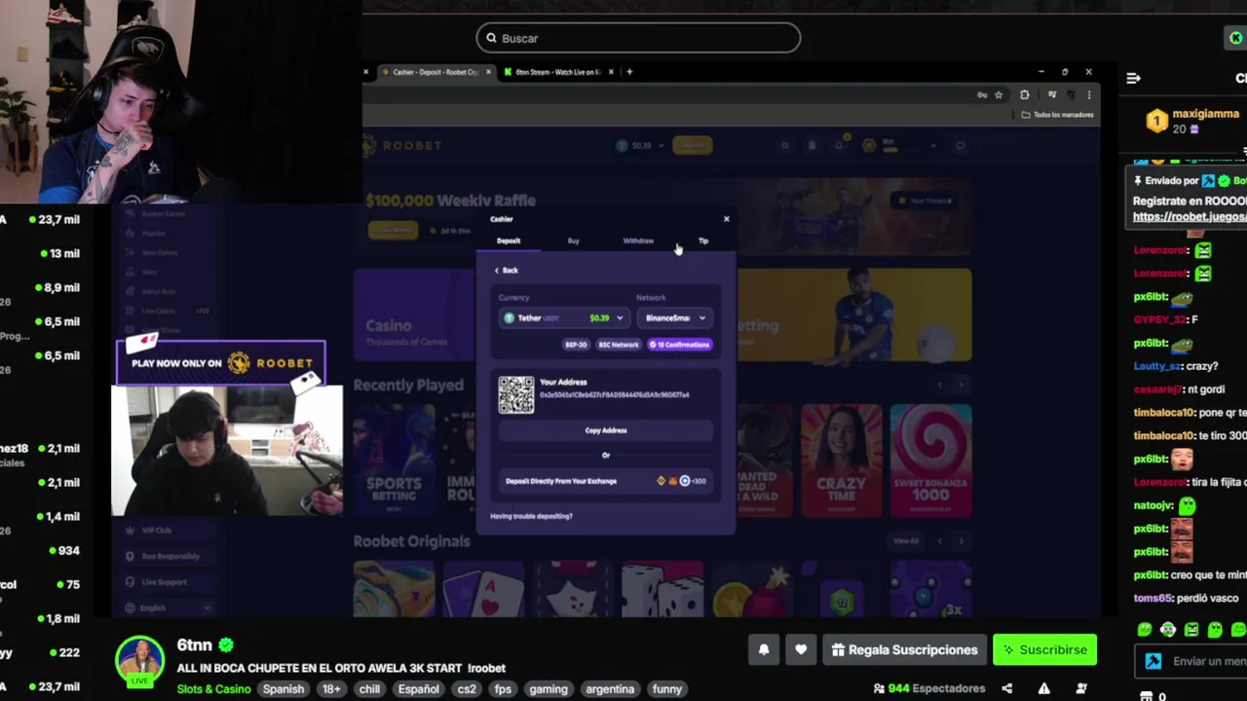Click Deposit Directly From Your Exchange

tap(606, 481)
